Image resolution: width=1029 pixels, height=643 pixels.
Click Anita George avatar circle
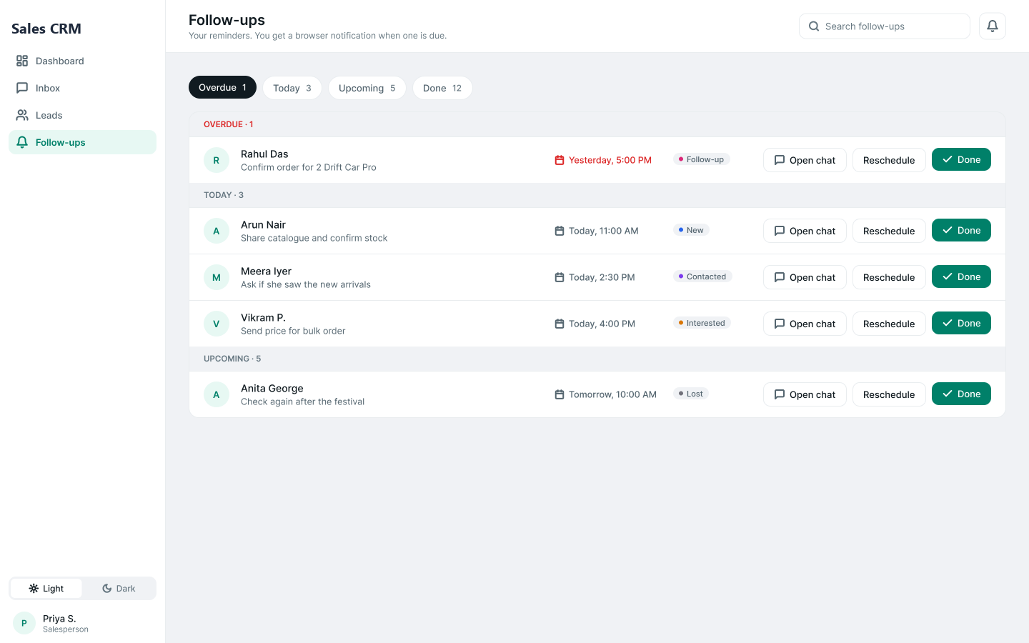point(217,394)
